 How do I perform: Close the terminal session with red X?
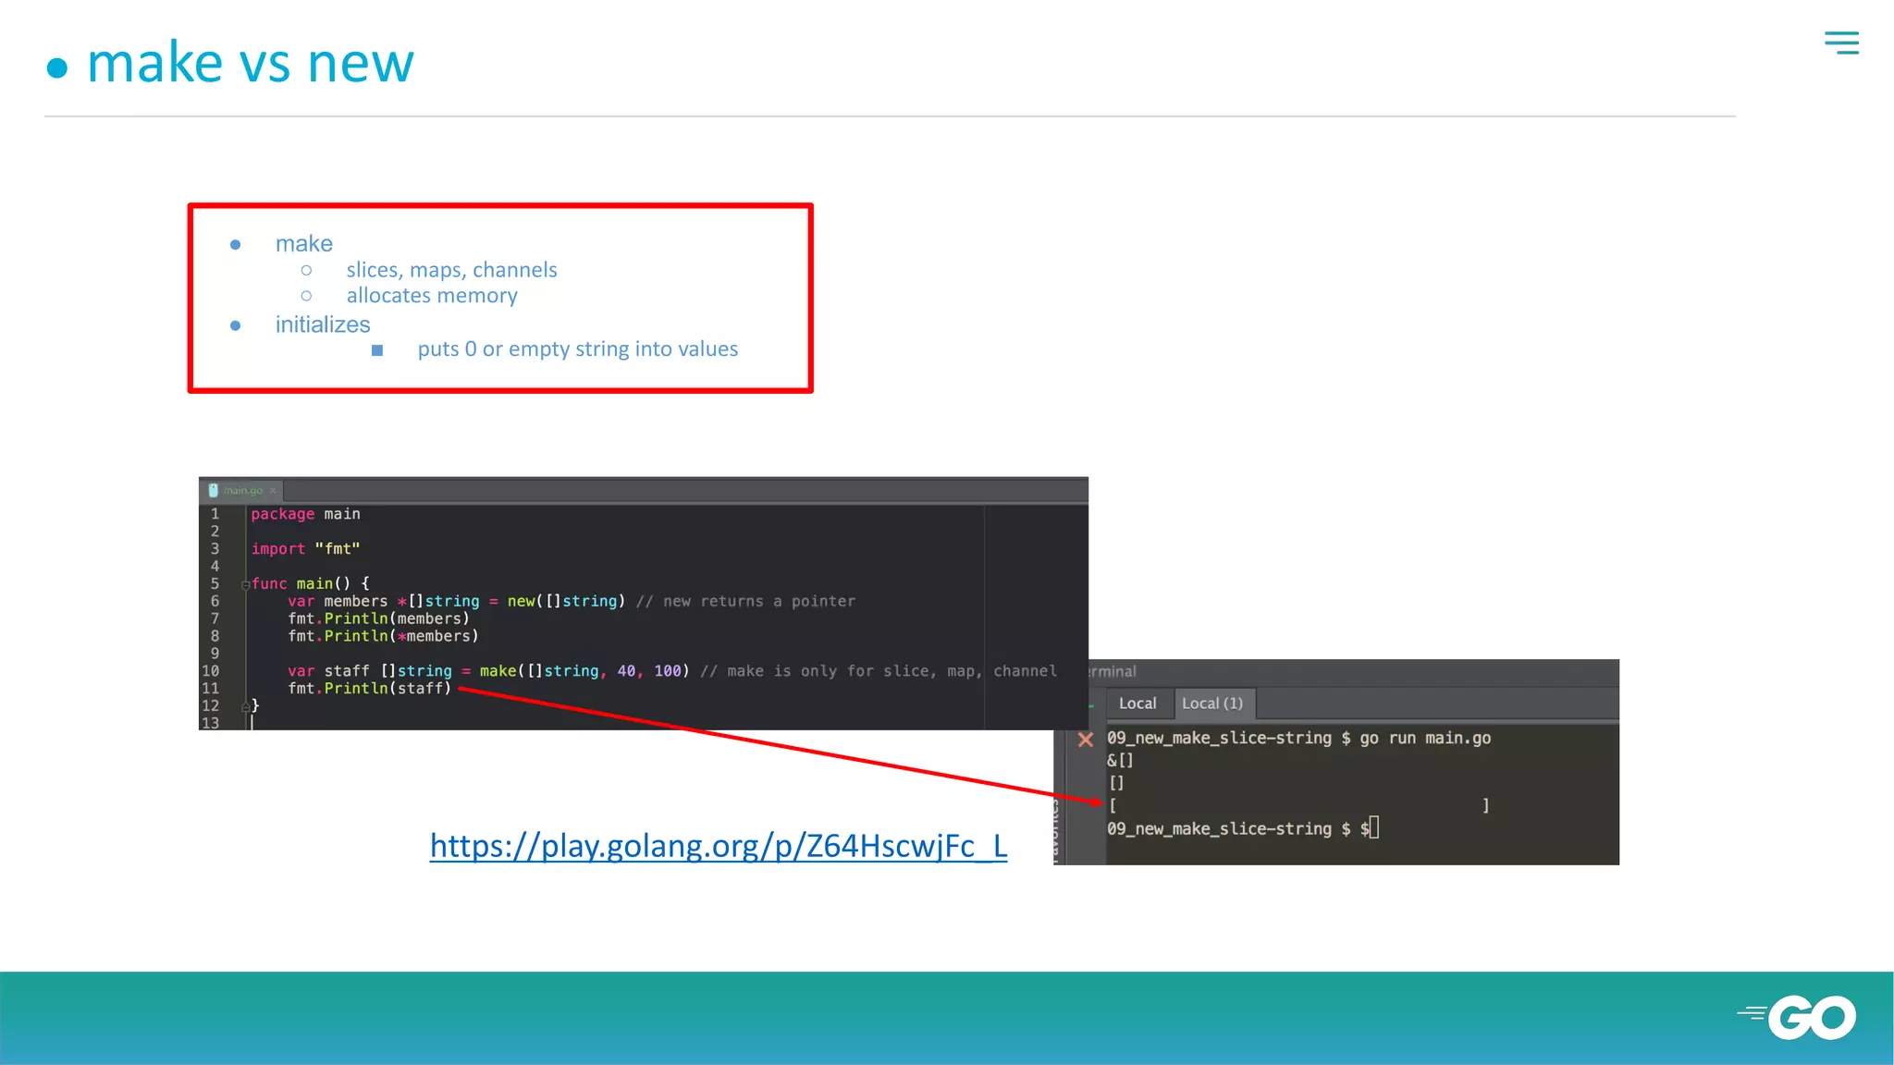(x=1086, y=740)
